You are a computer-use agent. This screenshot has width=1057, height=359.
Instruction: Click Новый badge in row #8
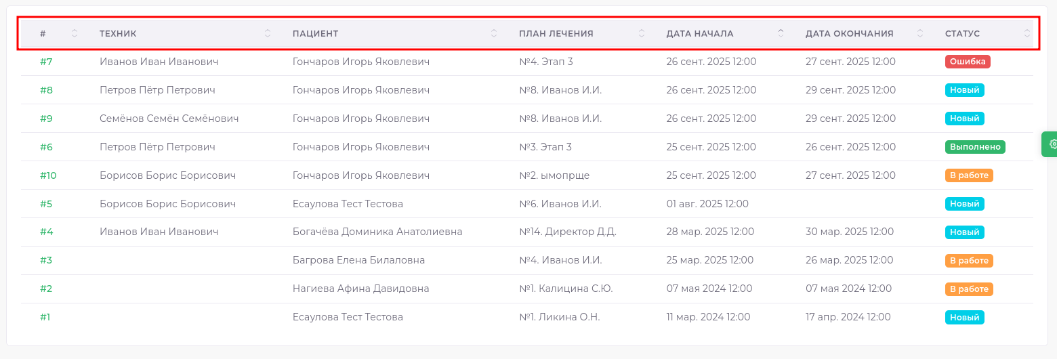(964, 90)
